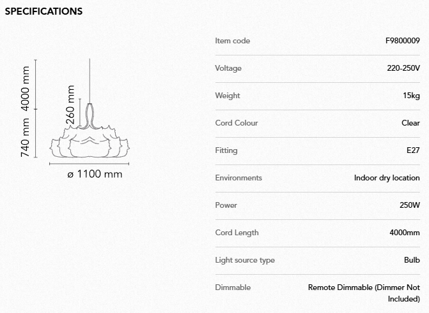Click the 260 mm dimension in diagram
Image resolution: width=429 pixels, height=313 pixels.
(70, 105)
